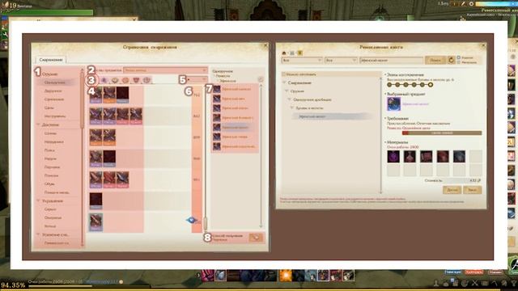
Task: Click the pencil icon in the game's top bar
Action: pos(463,3)
